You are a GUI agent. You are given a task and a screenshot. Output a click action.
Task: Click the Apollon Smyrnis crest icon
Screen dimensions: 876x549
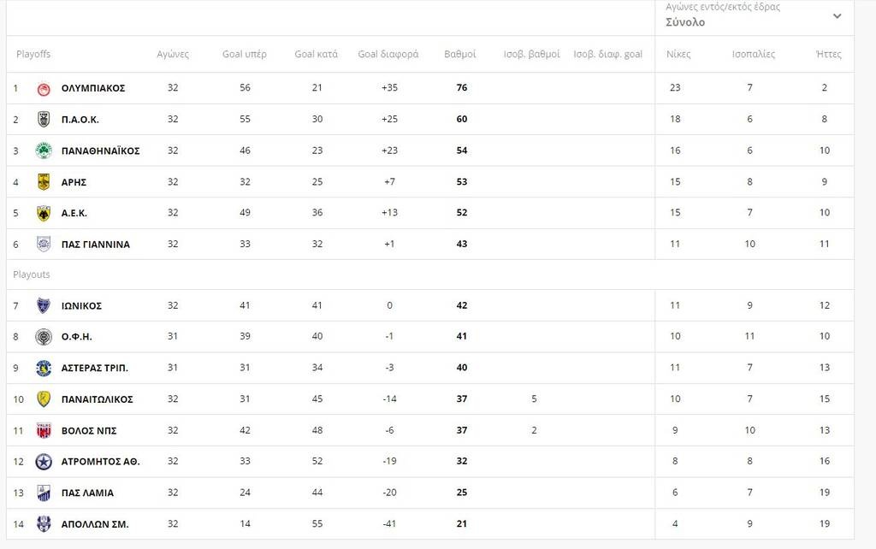(44, 524)
